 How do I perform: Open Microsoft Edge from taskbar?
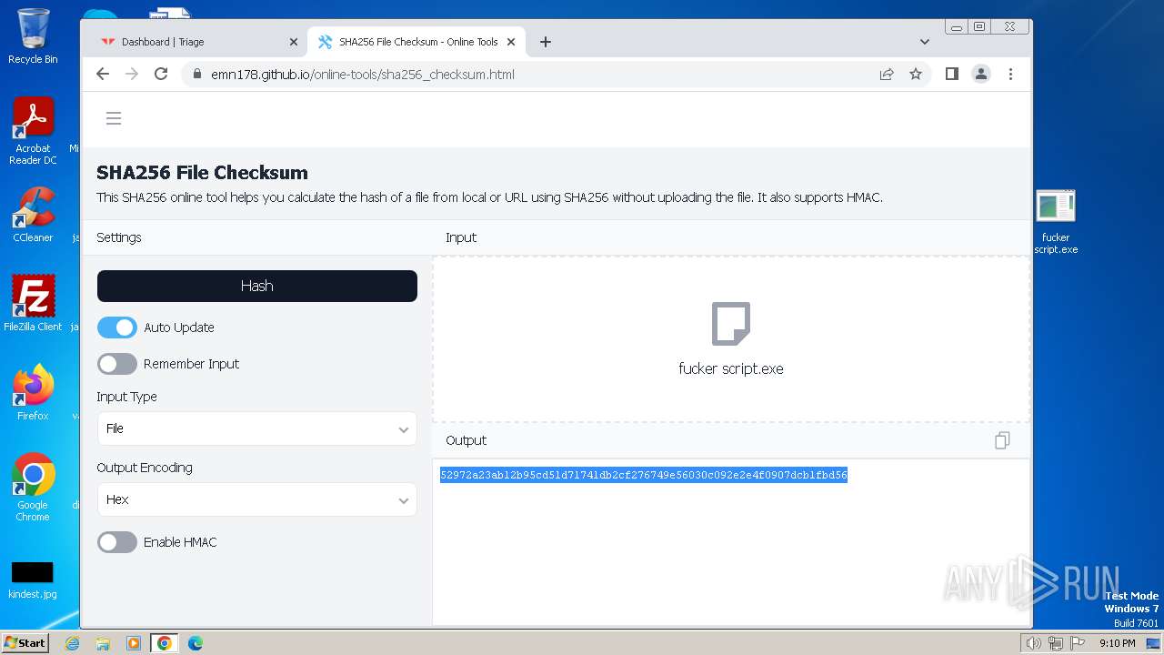[195, 643]
